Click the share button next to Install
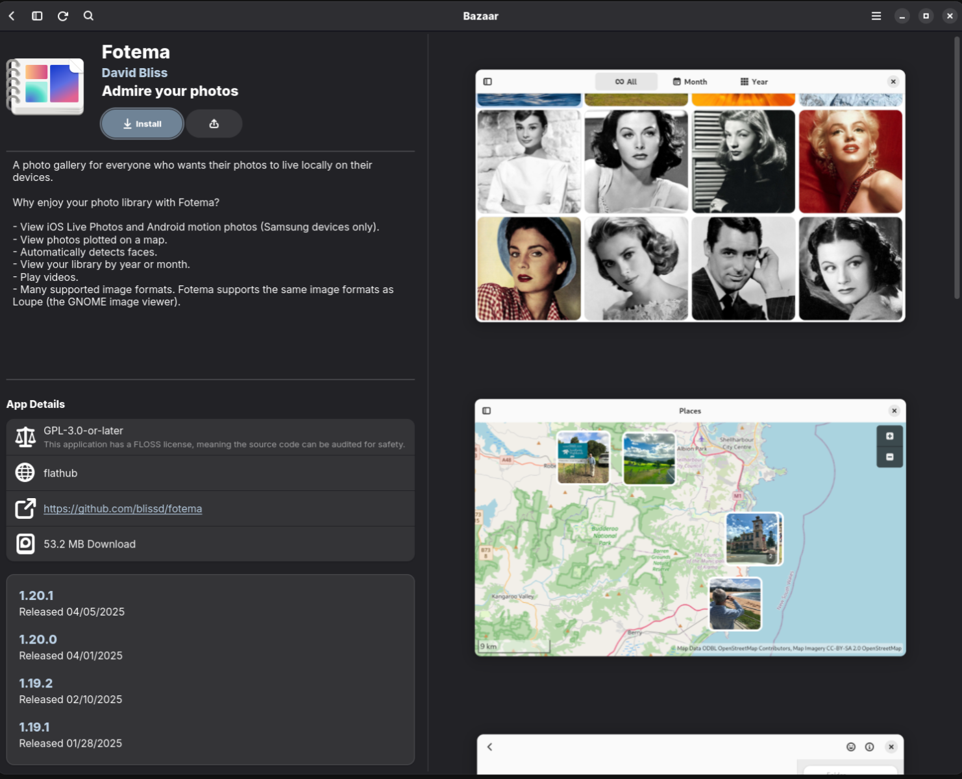This screenshot has height=779, width=962. 214,124
